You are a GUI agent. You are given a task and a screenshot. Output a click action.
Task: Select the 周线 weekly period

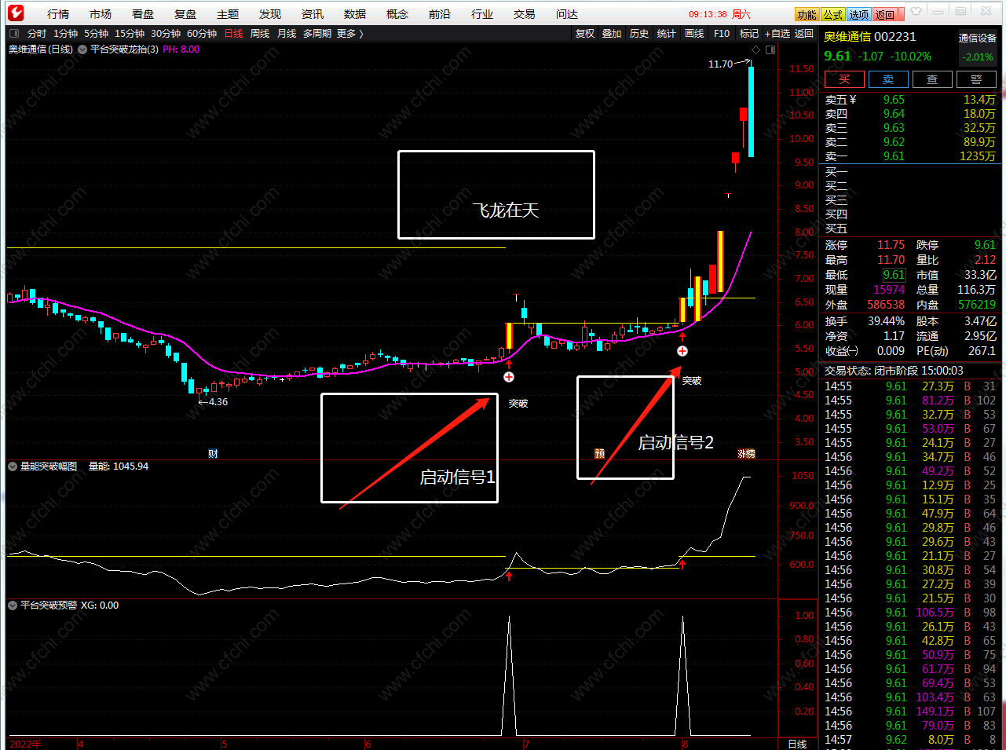point(260,34)
